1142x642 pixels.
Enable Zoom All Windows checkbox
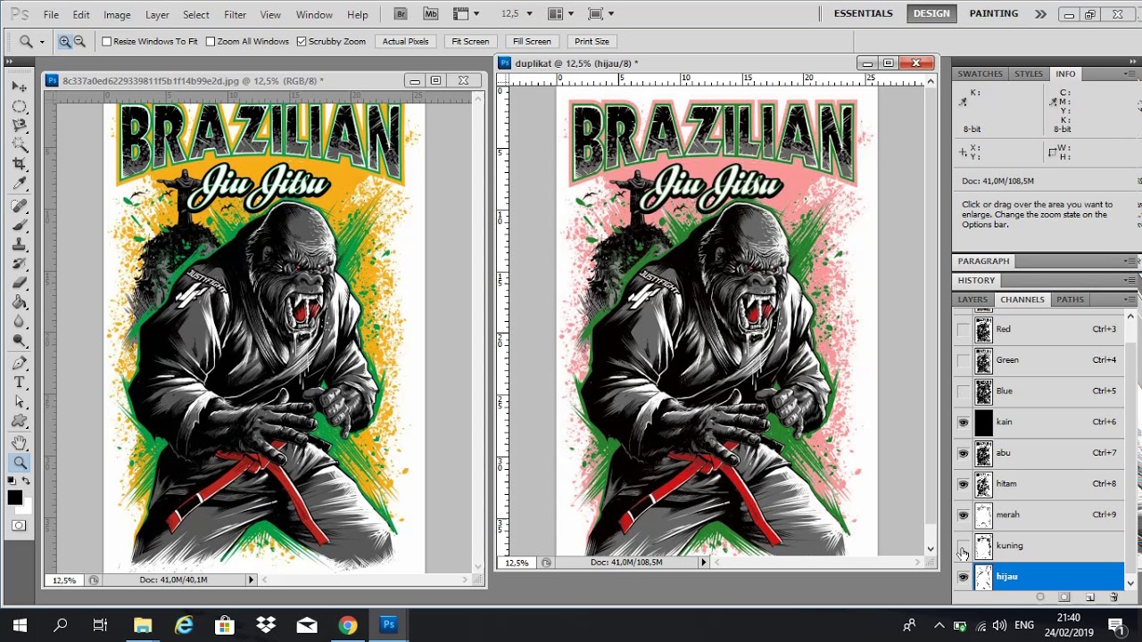(x=211, y=42)
